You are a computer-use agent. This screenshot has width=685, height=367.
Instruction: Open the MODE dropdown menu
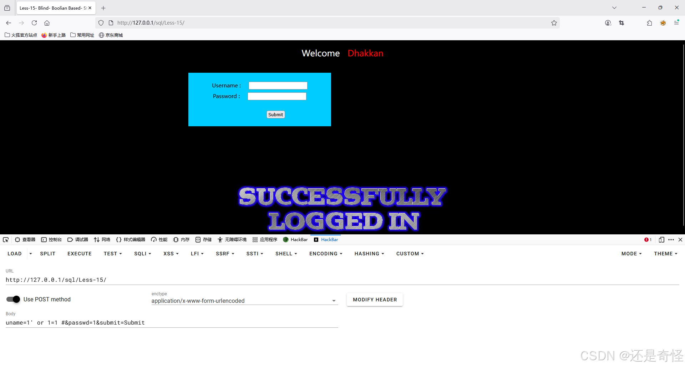click(x=631, y=254)
